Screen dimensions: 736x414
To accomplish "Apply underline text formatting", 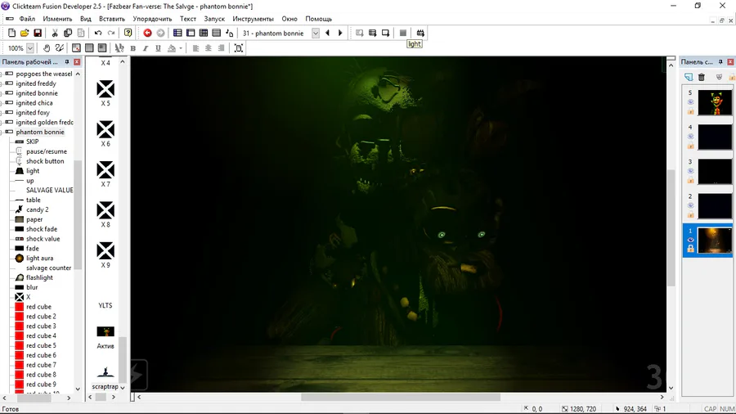I will coord(158,48).
